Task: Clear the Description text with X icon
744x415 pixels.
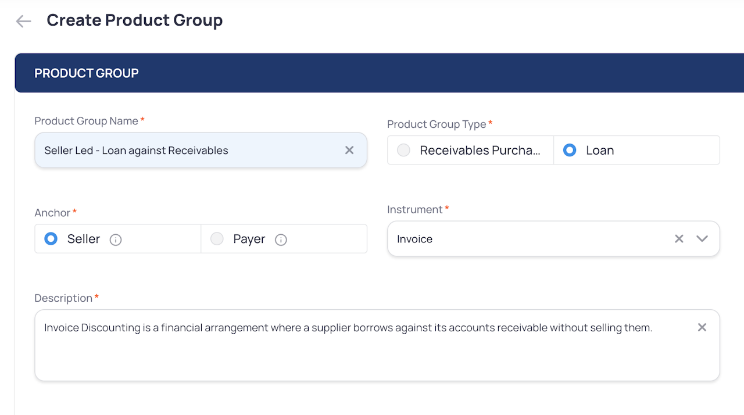Action: 702,328
